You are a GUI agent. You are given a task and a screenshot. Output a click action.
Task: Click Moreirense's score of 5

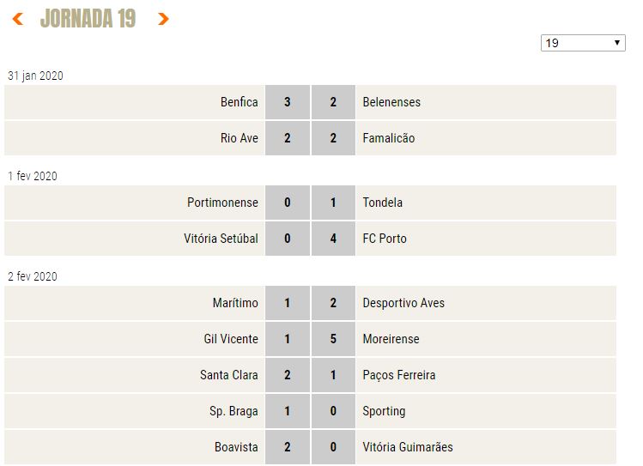tap(333, 339)
